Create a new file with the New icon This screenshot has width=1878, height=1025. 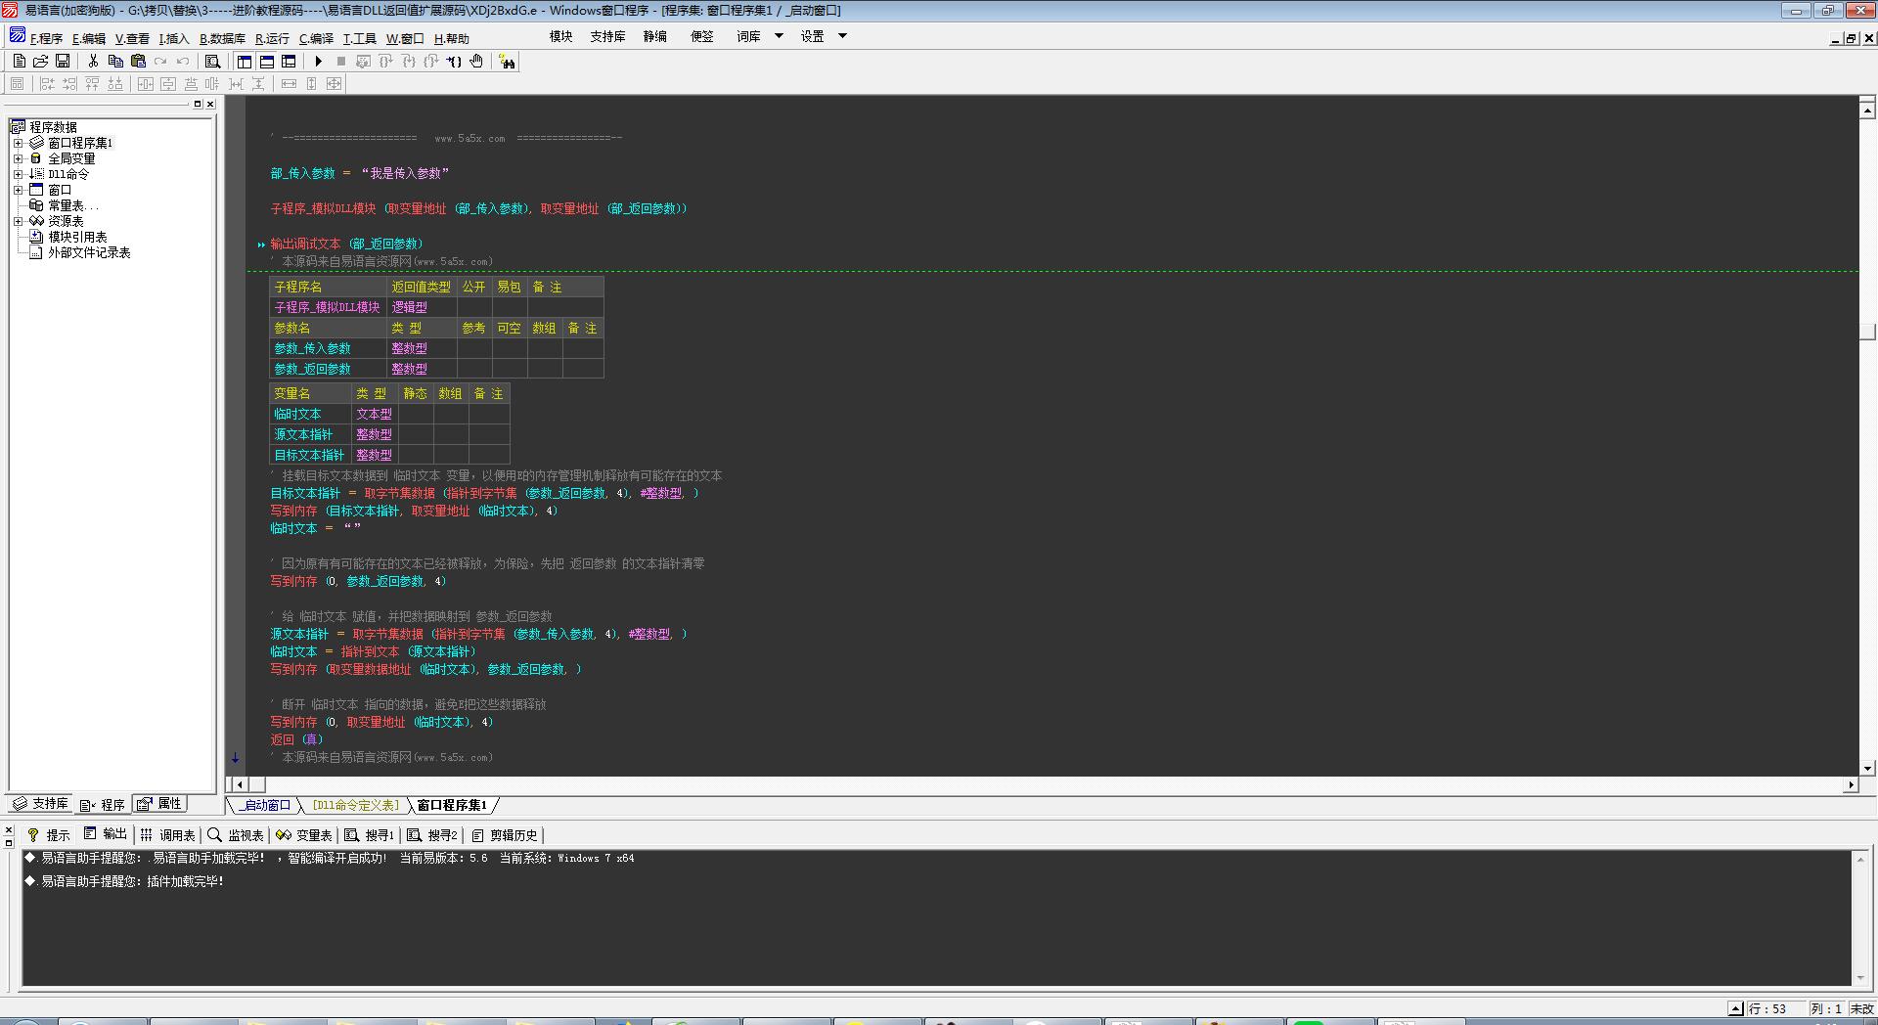click(20, 61)
